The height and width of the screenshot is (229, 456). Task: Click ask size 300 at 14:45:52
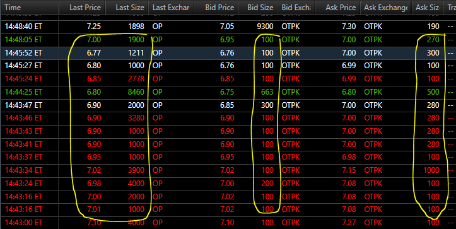click(x=433, y=53)
